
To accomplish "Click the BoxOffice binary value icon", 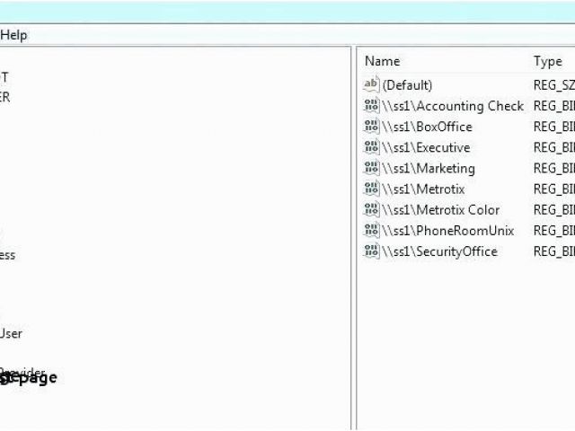I will pyautogui.click(x=371, y=127).
